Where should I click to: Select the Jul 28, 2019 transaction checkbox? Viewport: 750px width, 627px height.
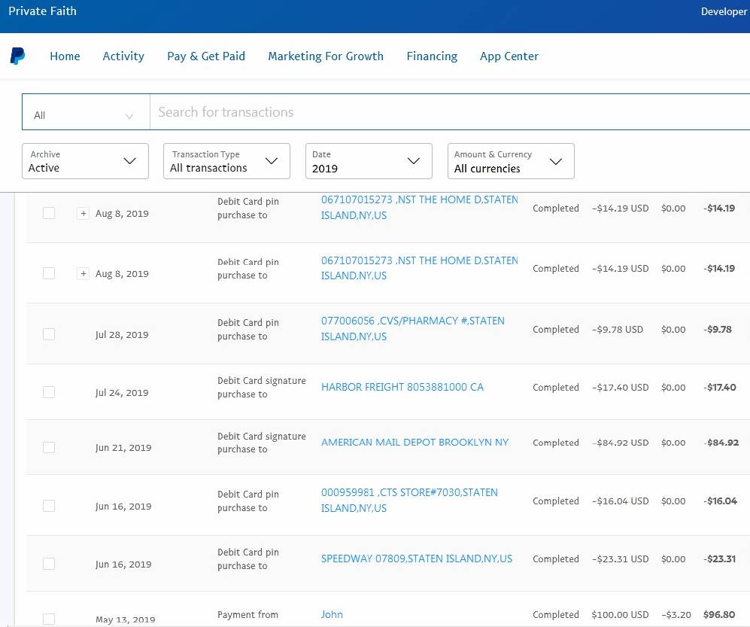click(x=49, y=334)
